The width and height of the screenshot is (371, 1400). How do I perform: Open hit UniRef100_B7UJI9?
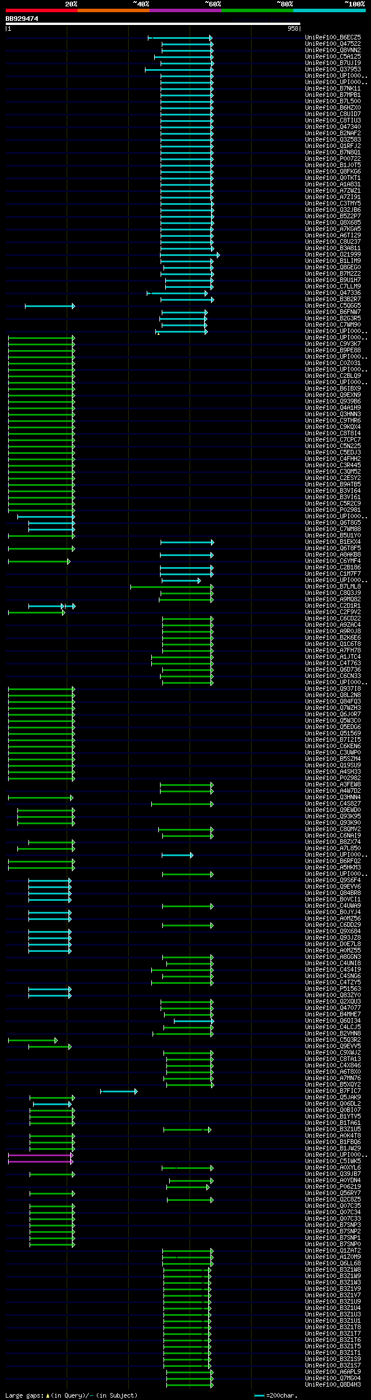(333, 63)
